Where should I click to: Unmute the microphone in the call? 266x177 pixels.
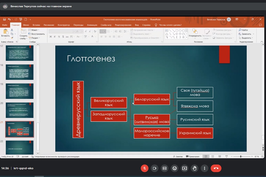tap(144, 168)
